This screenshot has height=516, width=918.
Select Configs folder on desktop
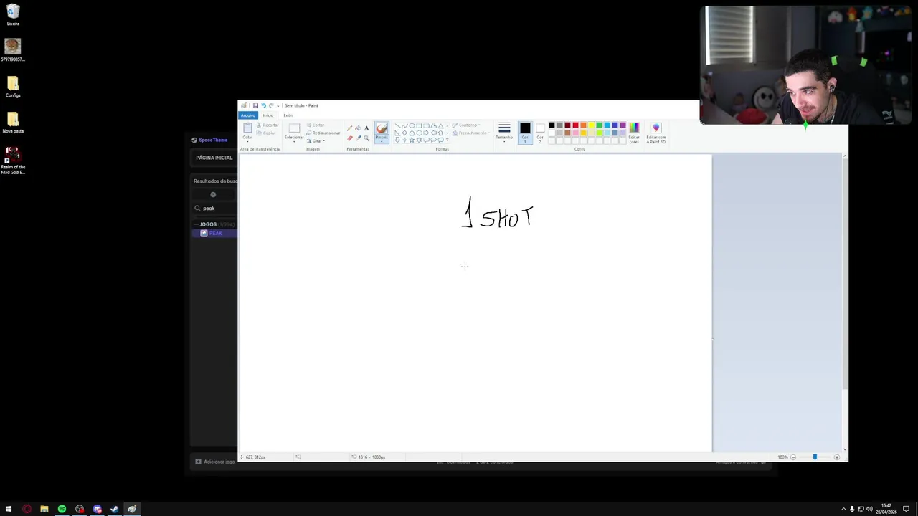[x=13, y=87]
